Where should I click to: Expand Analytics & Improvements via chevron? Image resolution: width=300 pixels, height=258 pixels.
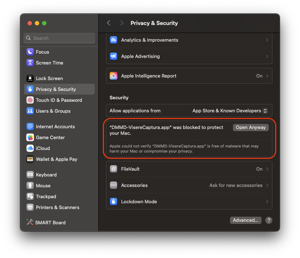click(x=267, y=40)
